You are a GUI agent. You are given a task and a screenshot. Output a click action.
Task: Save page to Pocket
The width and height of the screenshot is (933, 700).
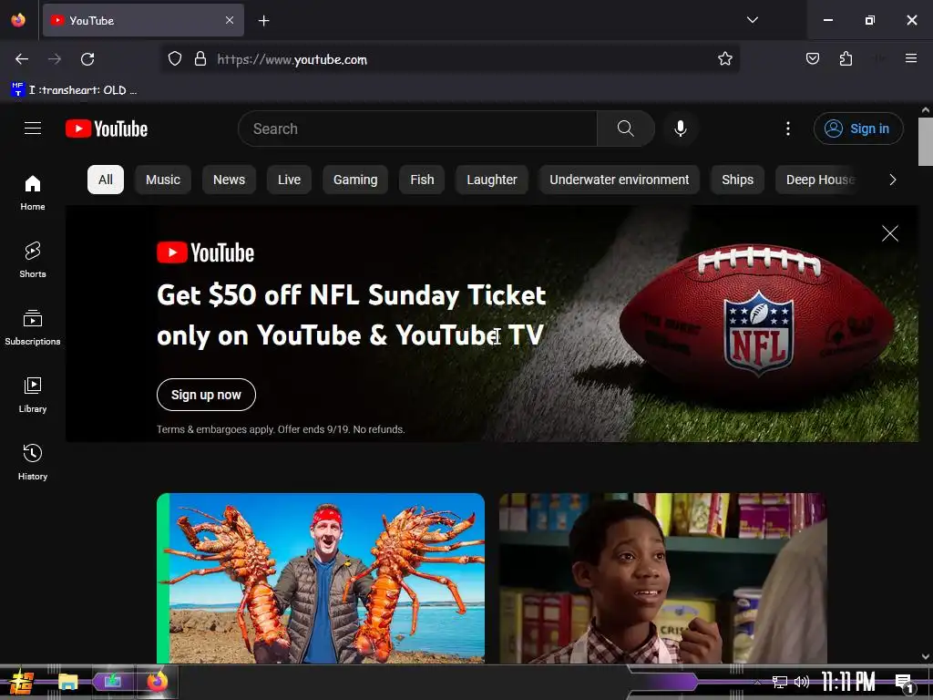(812, 59)
